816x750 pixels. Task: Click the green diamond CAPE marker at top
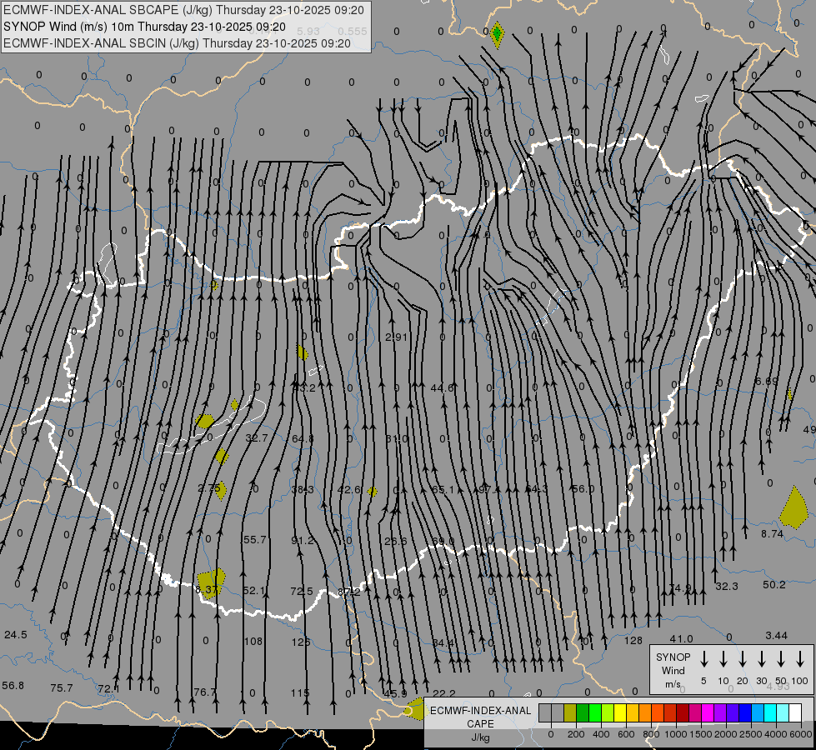point(497,34)
